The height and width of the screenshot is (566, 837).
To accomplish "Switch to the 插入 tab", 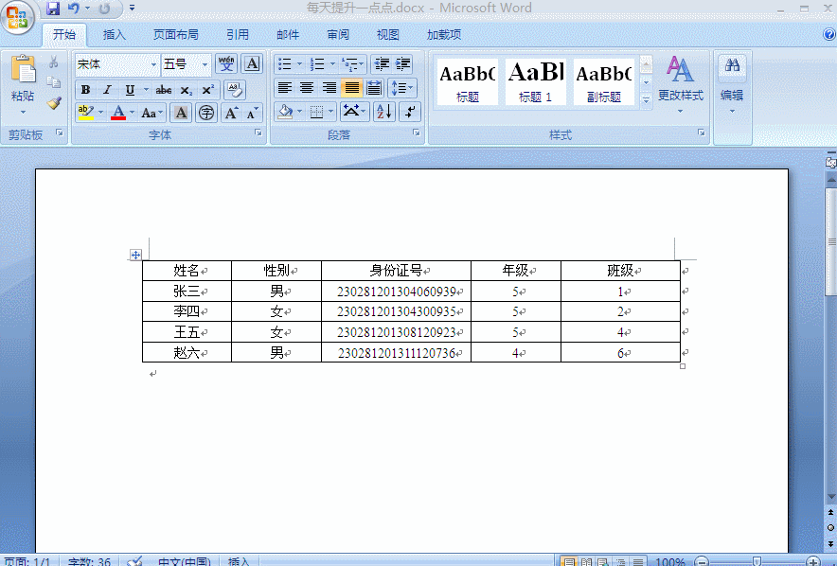I will pos(115,35).
